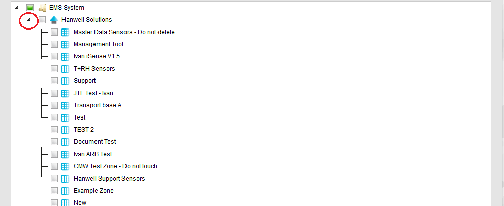Click the grid icon beside Management Tool
The height and width of the screenshot is (206, 504).
[65, 44]
